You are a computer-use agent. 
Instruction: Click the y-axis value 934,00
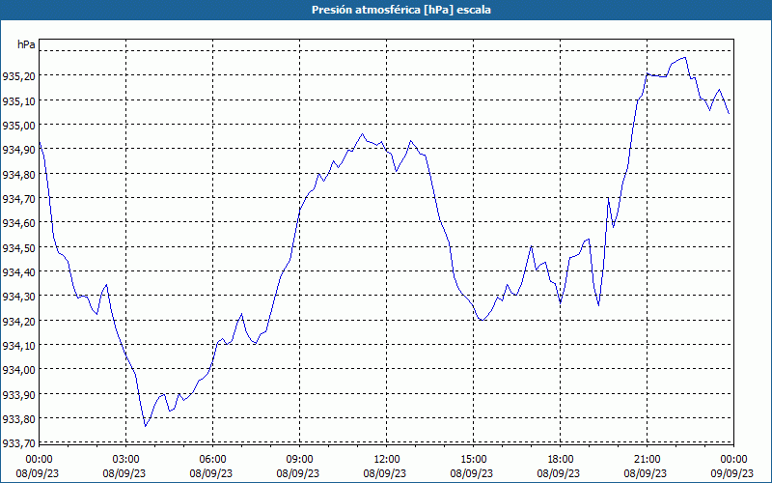tap(18, 370)
